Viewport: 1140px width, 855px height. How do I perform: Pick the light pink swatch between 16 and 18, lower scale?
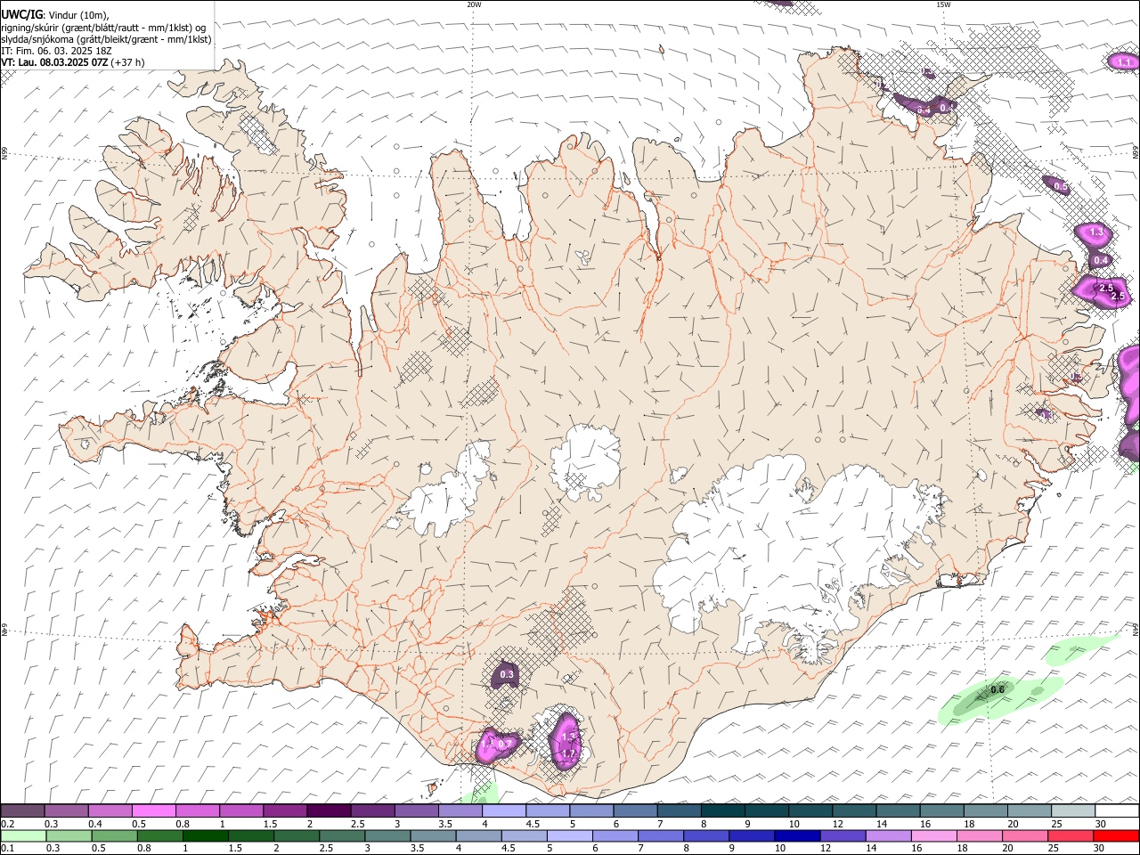coord(933,835)
